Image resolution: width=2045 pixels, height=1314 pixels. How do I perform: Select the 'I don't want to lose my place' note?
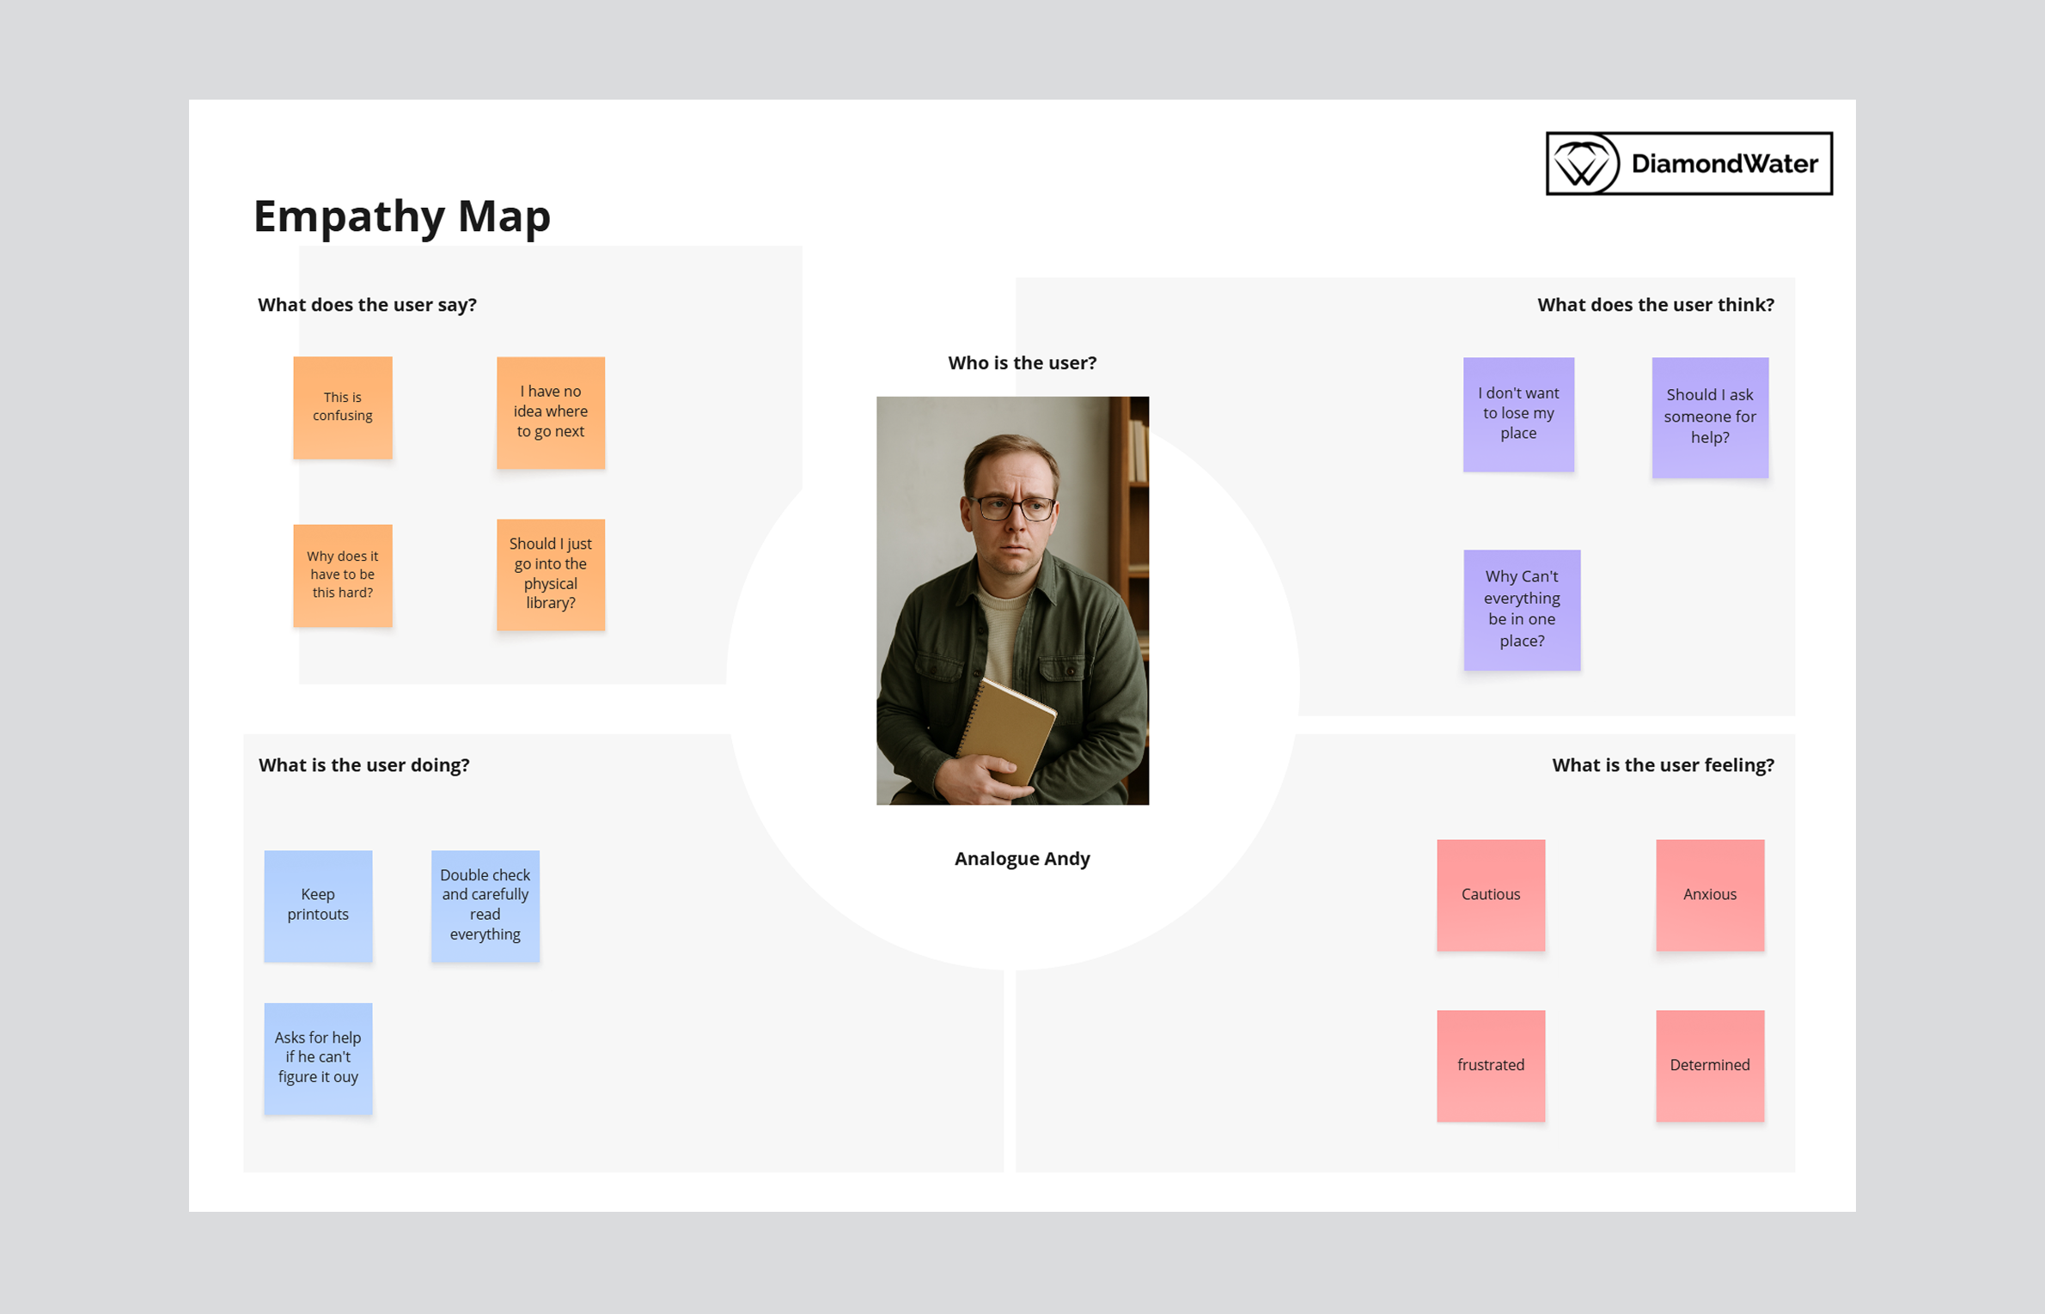click(1518, 414)
